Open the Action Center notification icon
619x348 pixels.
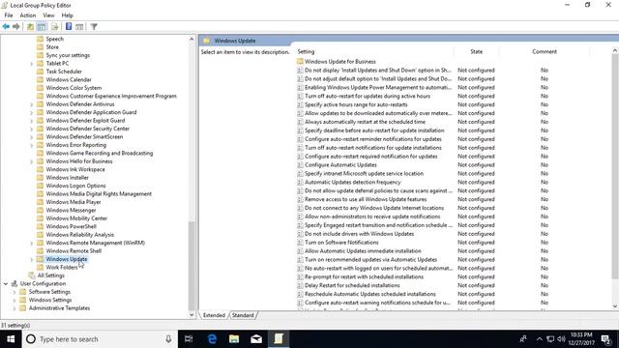point(606,339)
